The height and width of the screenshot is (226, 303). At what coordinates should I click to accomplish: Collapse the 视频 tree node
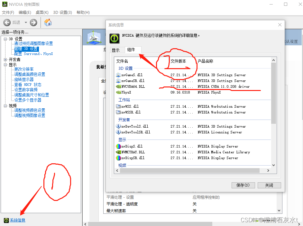point(5,106)
